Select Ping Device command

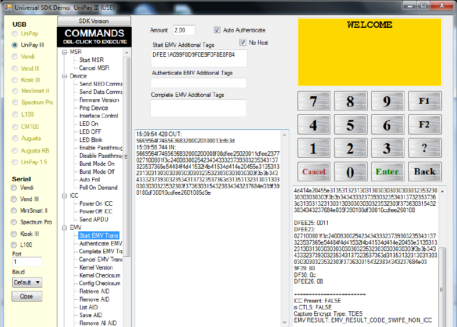(x=94, y=108)
